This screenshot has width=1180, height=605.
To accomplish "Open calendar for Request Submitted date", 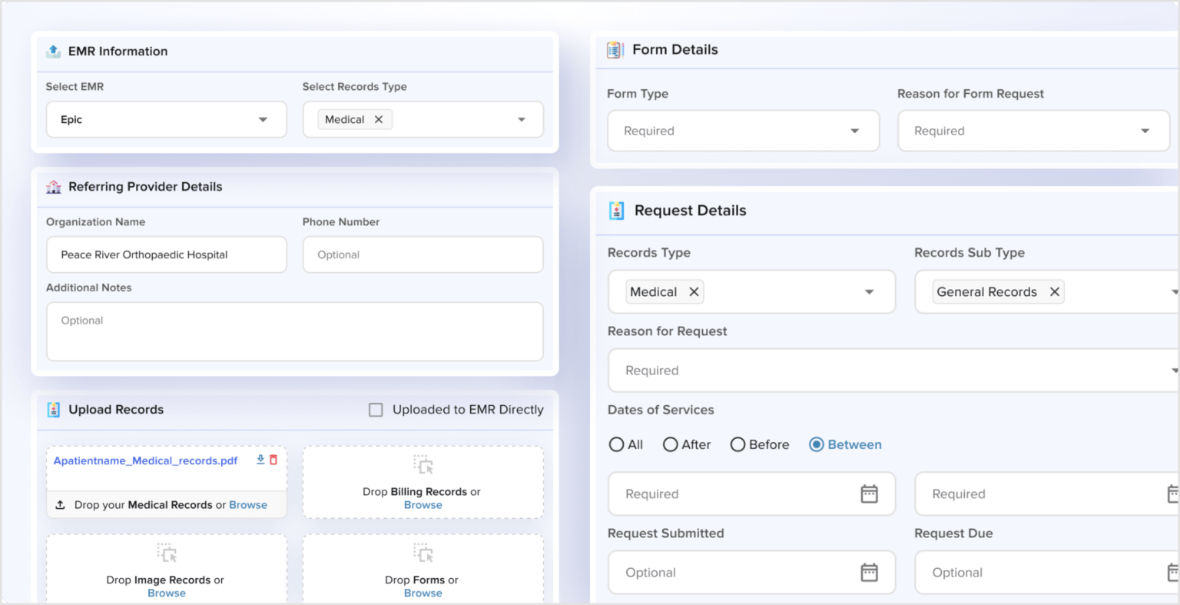I will pyautogui.click(x=869, y=573).
